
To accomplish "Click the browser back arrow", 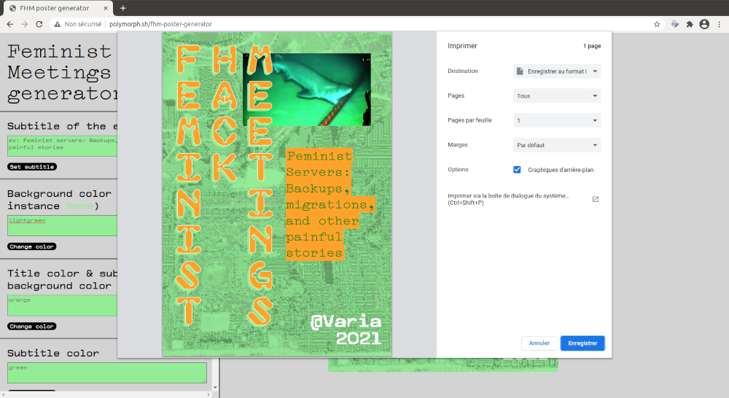I will point(9,24).
